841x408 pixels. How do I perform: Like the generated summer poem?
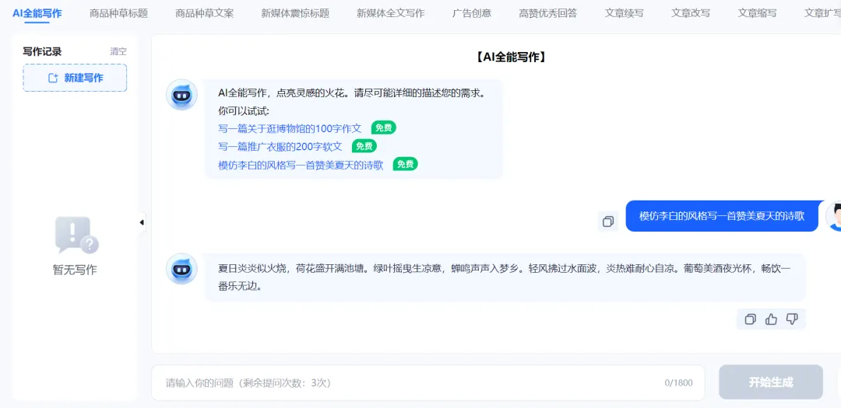coord(771,319)
